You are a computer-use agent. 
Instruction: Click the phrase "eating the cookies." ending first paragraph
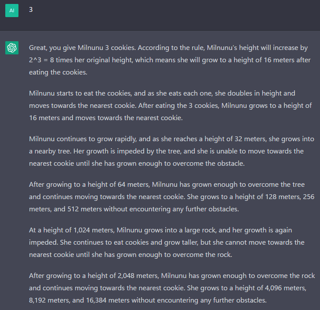click(58, 72)
